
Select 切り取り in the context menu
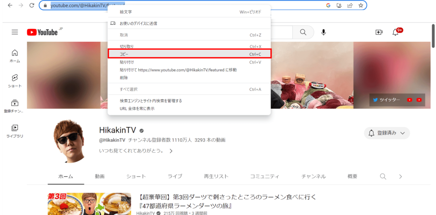pos(189,46)
